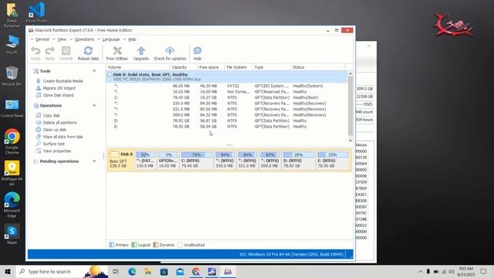Screen dimensions: 494x278
Task: Open Google Chrome desktop shortcut
Action: (x=12, y=141)
